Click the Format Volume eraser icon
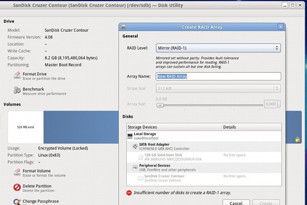This screenshot has width=307, height=205. 17,172
